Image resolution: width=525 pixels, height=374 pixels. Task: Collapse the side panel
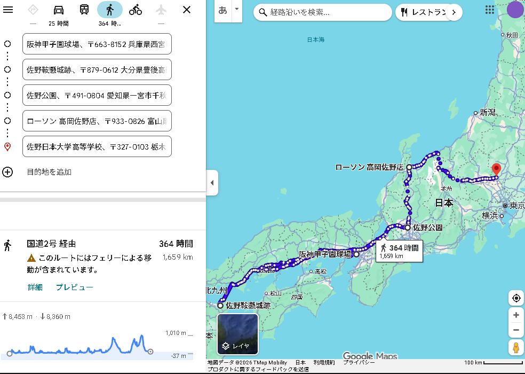(x=212, y=183)
